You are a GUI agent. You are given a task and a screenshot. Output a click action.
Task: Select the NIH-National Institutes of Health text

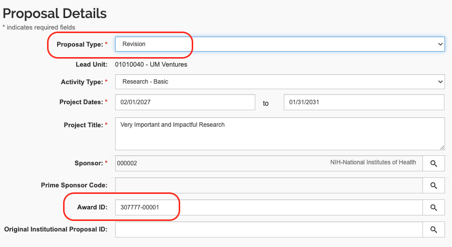tap(373, 162)
